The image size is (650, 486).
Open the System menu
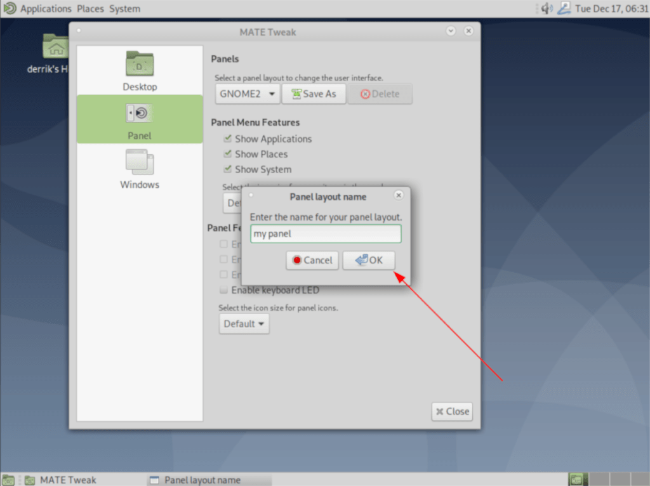coord(124,8)
